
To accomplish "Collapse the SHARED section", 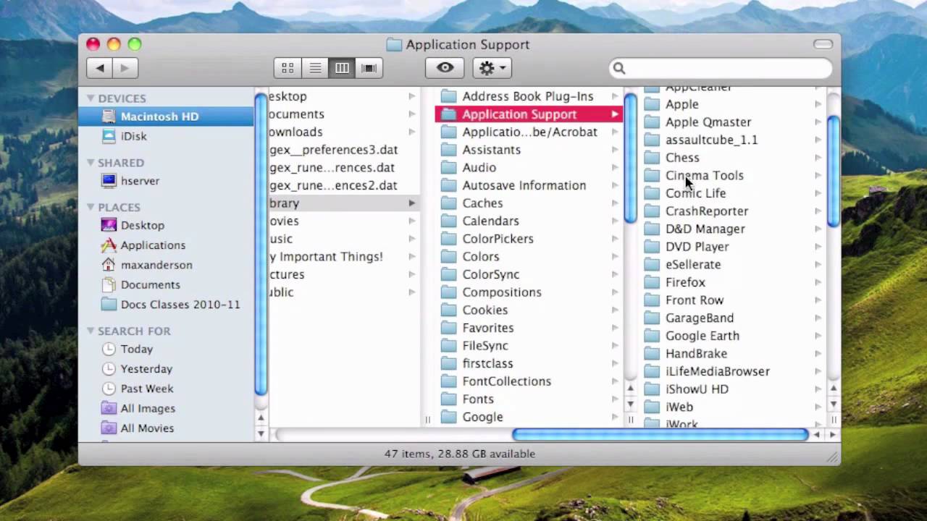I will pos(91,162).
